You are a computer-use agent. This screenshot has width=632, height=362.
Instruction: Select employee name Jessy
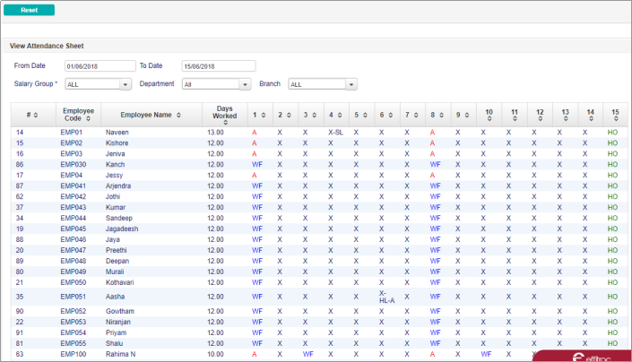click(114, 176)
